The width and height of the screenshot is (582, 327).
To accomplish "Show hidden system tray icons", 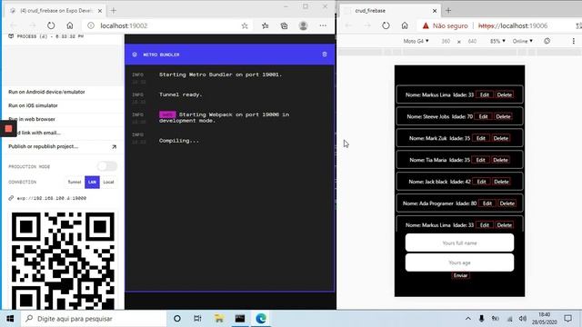I will [468, 319].
